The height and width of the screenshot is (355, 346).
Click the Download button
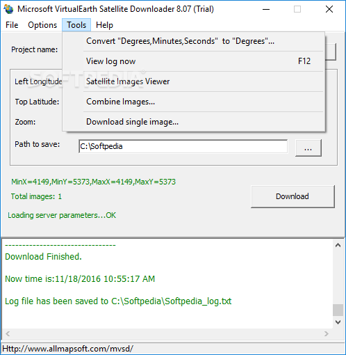pyautogui.click(x=293, y=196)
